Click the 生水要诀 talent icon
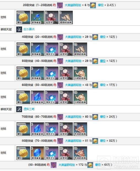 tap(19, 29)
